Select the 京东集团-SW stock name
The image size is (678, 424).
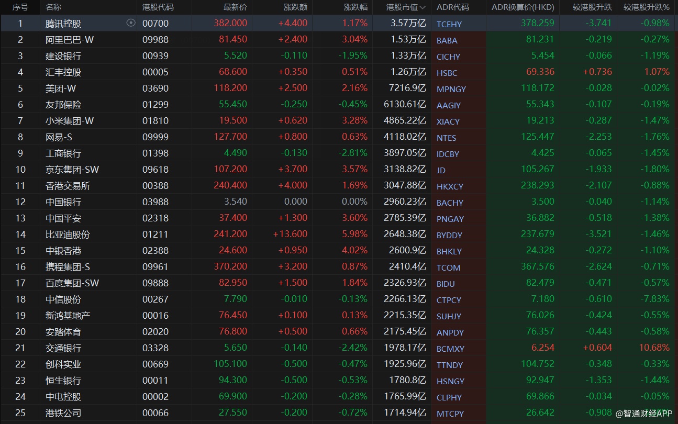(72, 170)
